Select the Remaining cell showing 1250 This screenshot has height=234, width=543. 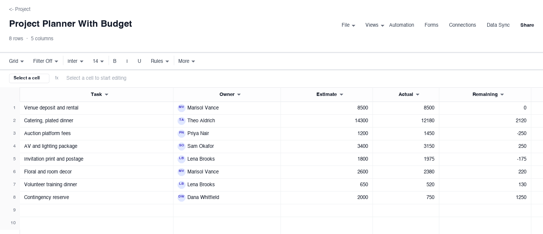click(x=485, y=198)
